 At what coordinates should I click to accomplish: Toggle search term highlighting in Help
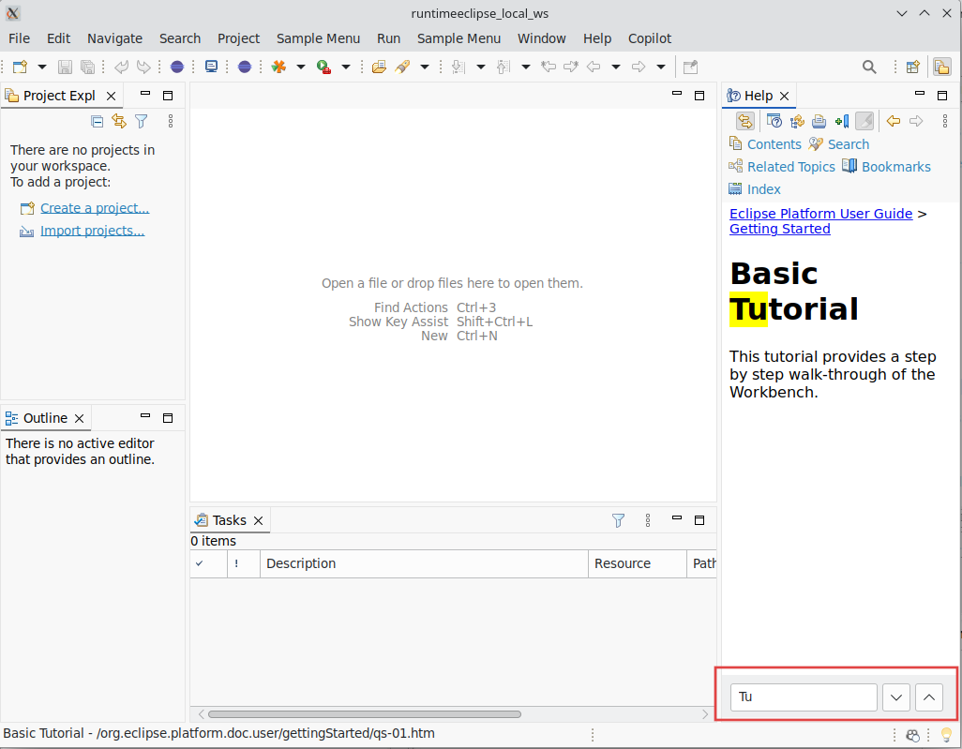864,121
